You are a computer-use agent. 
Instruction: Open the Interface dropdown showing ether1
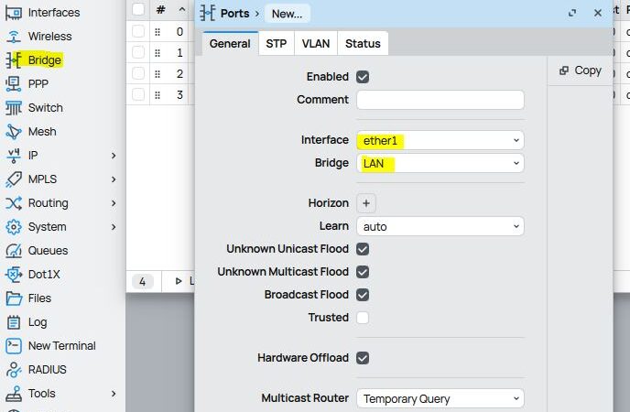pos(440,140)
